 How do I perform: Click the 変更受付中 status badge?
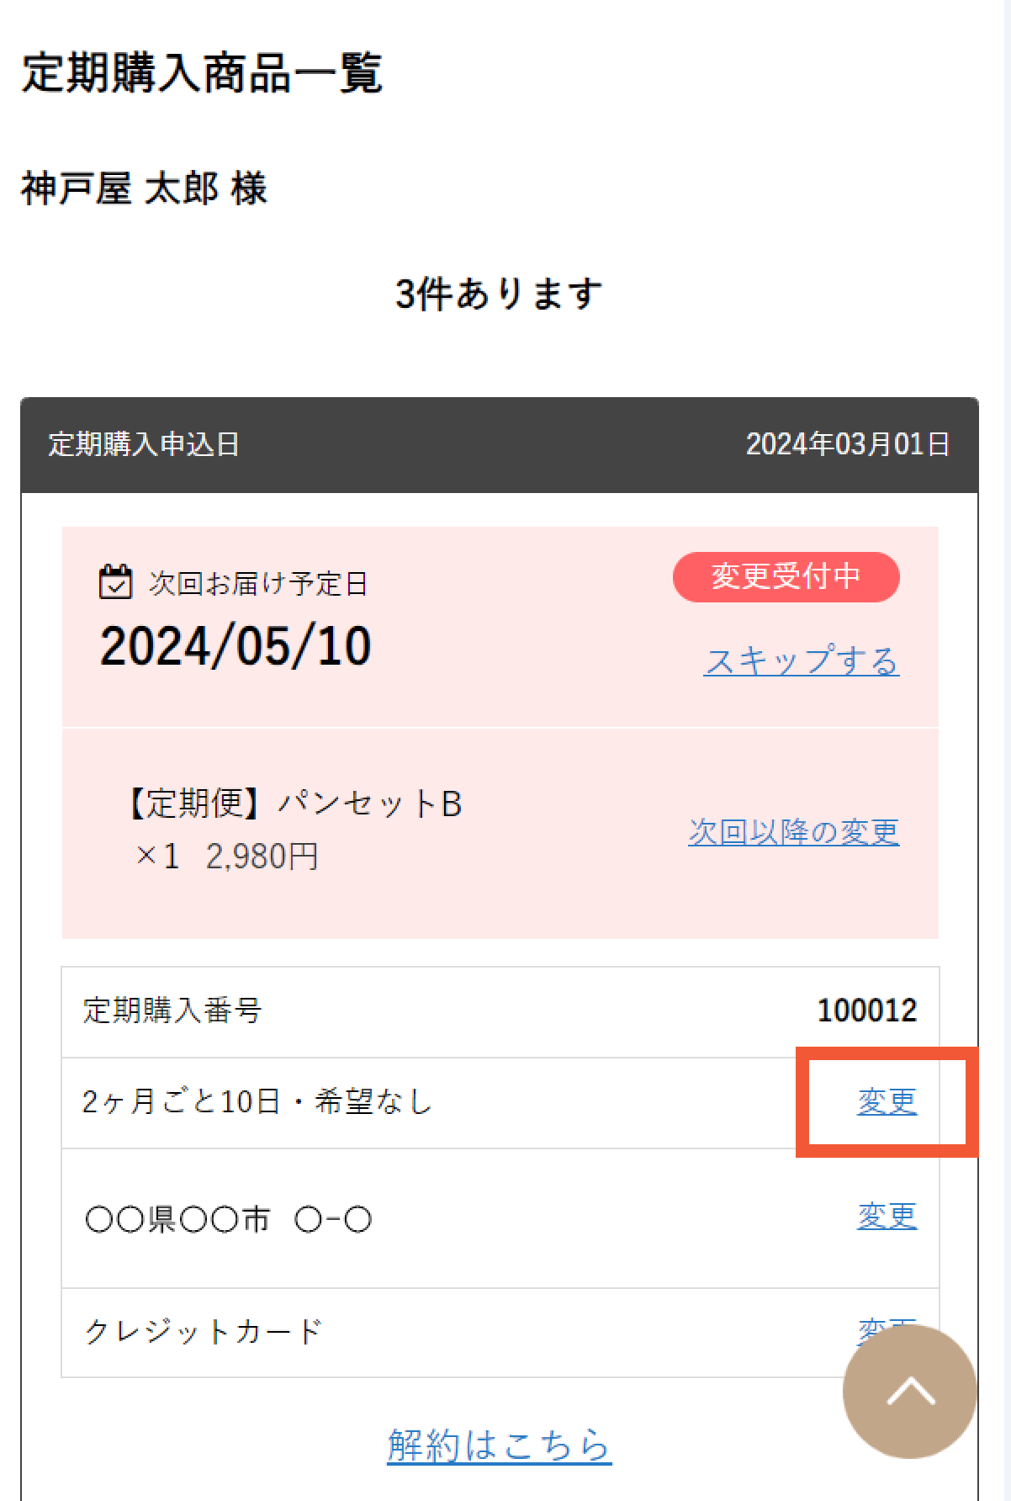point(786,576)
